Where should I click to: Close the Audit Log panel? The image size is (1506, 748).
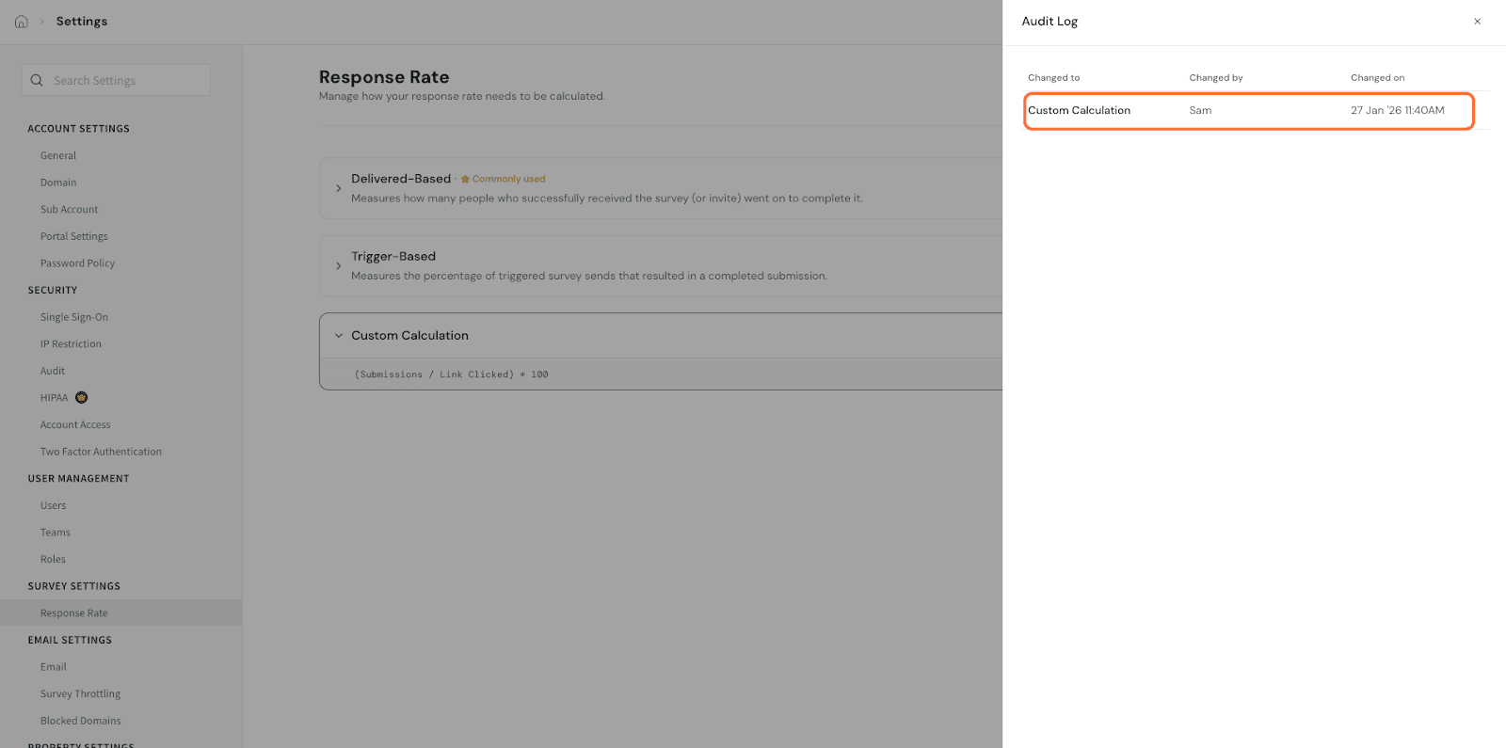pyautogui.click(x=1477, y=22)
